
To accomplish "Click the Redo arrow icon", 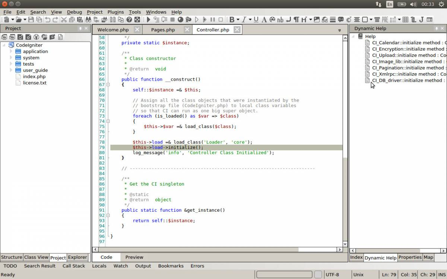I will point(55,20).
